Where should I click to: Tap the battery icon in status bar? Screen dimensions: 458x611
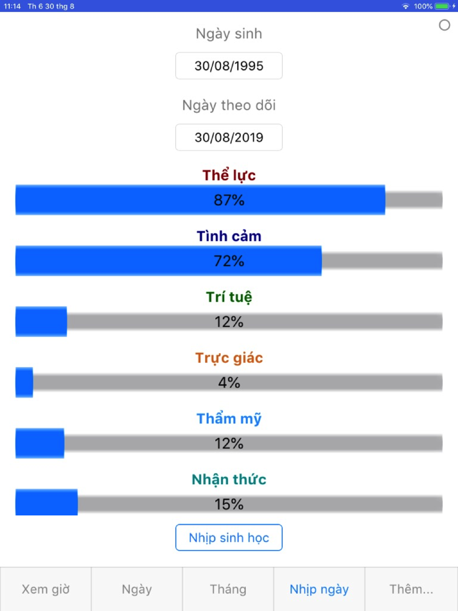point(442,6)
